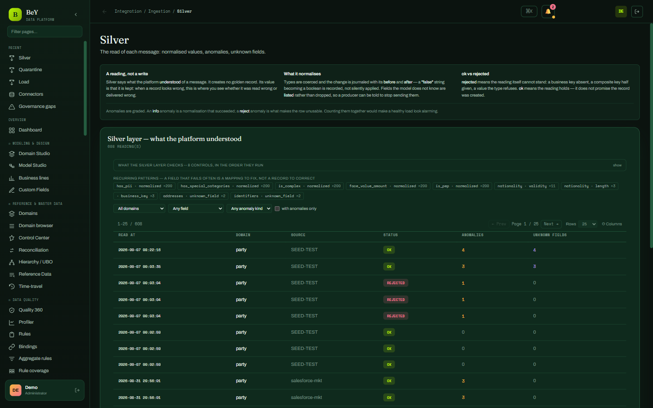The height and width of the screenshot is (408, 653).
Task: Click the sidebar scrollbar
Action: tap(85, 88)
